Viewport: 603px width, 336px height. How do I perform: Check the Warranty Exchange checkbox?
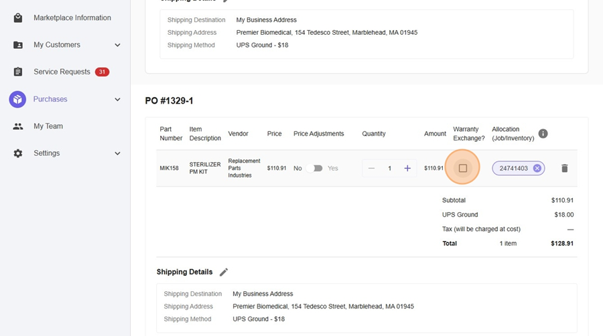click(x=462, y=168)
